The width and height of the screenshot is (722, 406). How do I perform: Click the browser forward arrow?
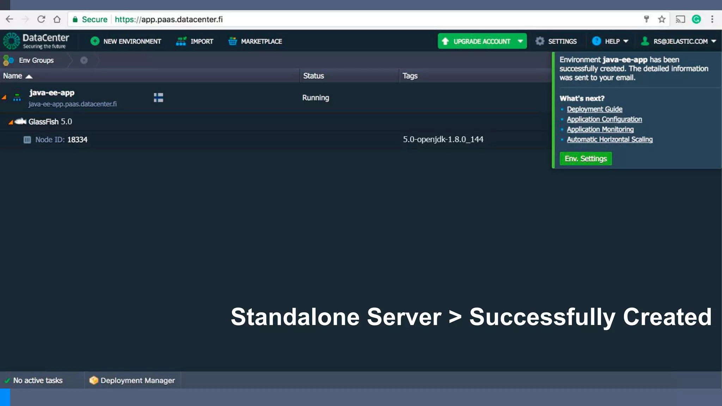pyautogui.click(x=25, y=19)
